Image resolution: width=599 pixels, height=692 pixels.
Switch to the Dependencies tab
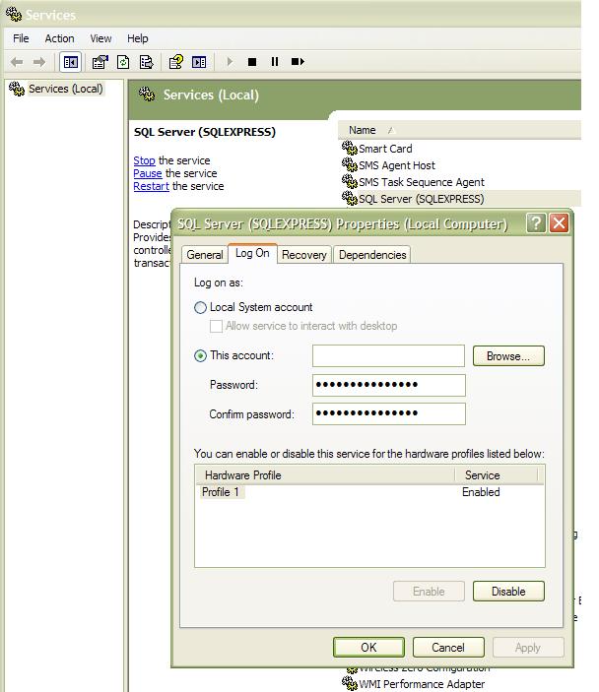click(x=372, y=255)
